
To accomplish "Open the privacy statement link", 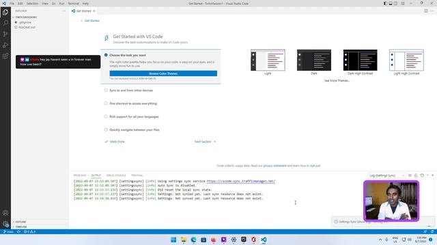I will (x=274, y=166).
